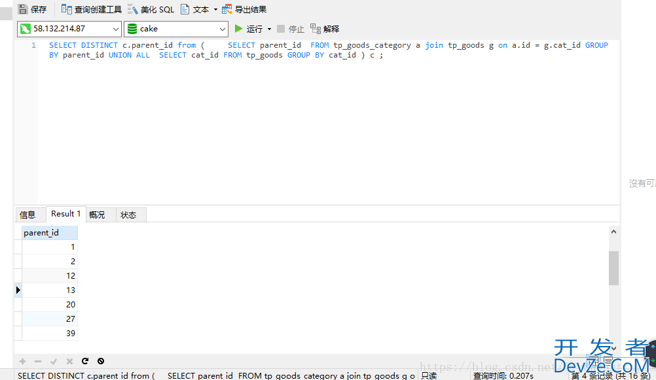Select the Result 1 tab
Screen dimensions: 656x380
[x=65, y=214]
